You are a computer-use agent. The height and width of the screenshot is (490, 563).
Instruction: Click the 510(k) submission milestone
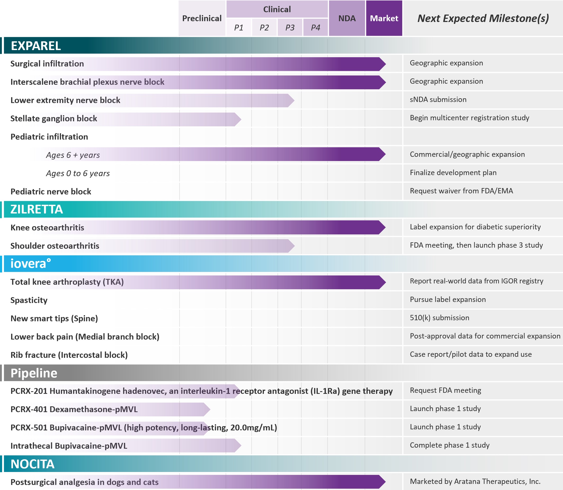439,318
